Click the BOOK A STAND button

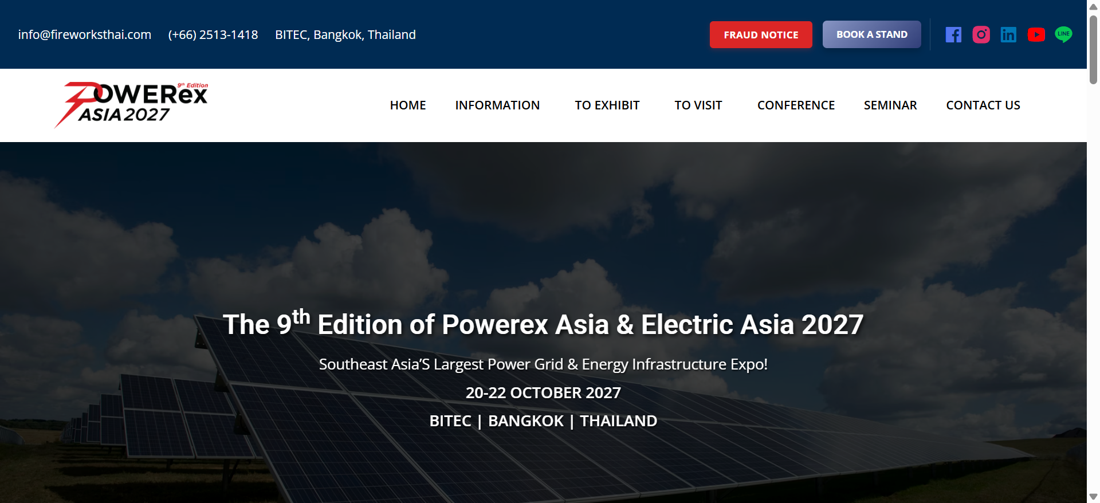coord(872,34)
